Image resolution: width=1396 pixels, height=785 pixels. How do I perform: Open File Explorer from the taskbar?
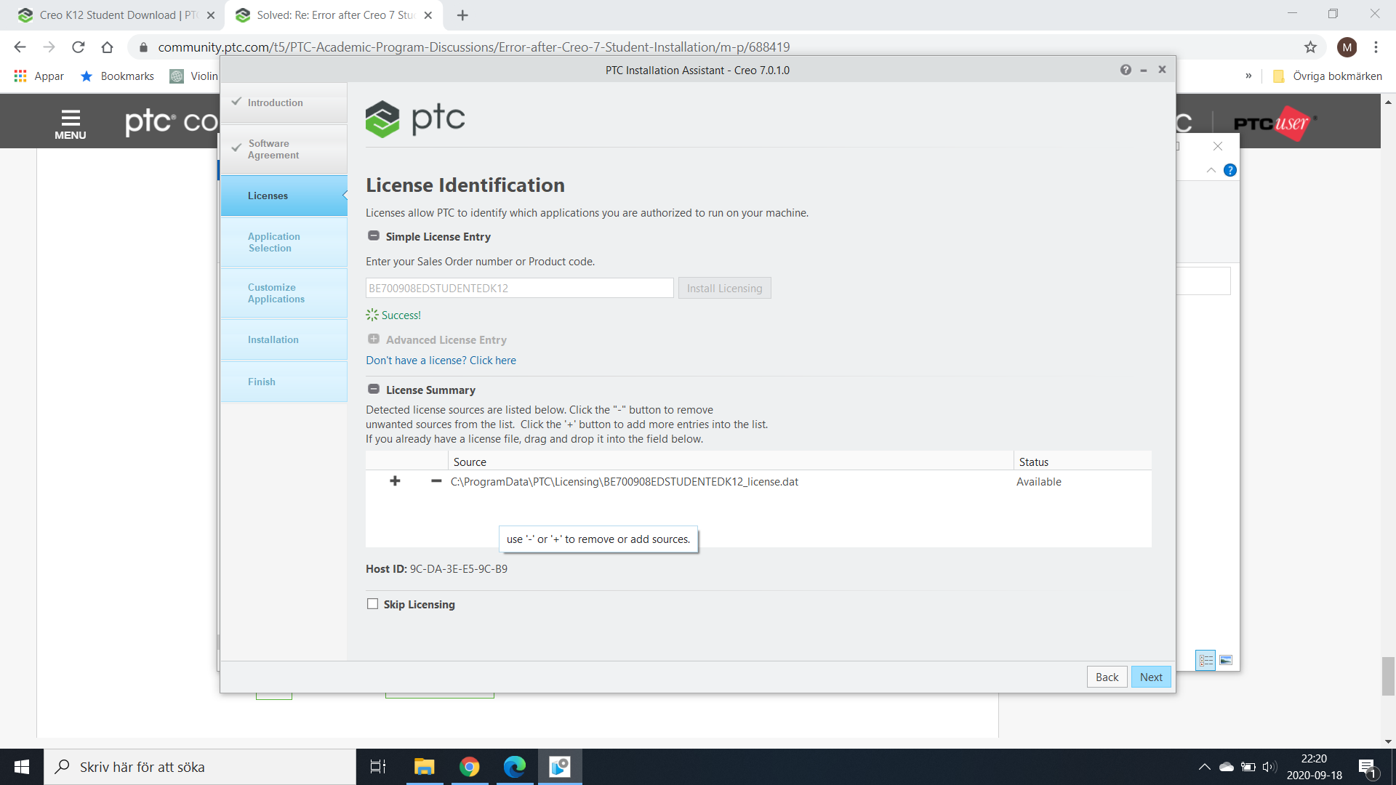(424, 767)
